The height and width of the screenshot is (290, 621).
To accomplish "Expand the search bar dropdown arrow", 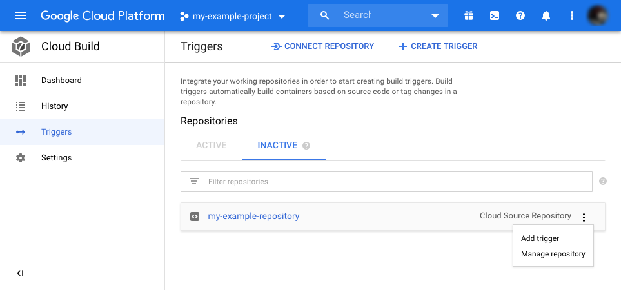I will click(435, 16).
